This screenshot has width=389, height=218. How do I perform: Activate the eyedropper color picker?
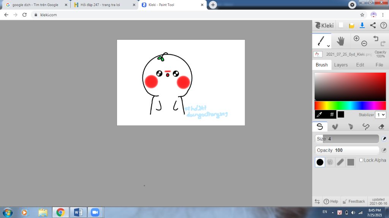point(319,114)
